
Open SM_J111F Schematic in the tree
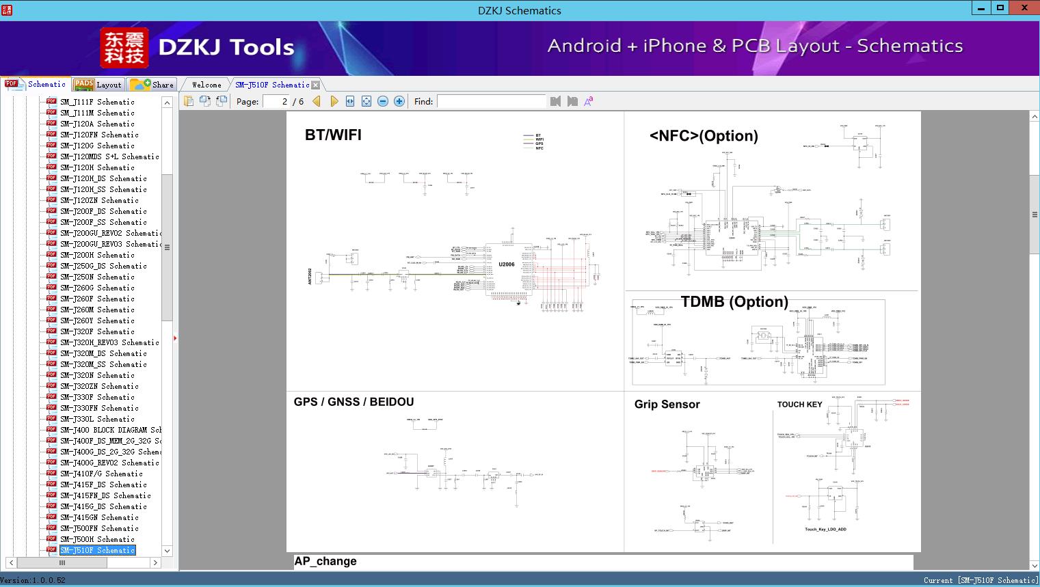coord(97,102)
